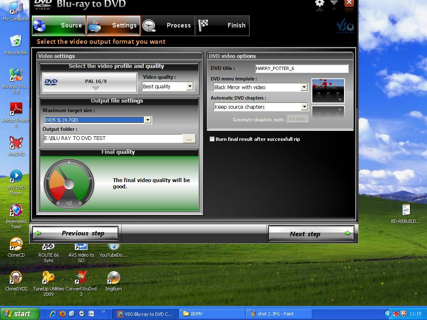
Task: Close the Blu-ray to DVD window
Action: pos(349,3)
